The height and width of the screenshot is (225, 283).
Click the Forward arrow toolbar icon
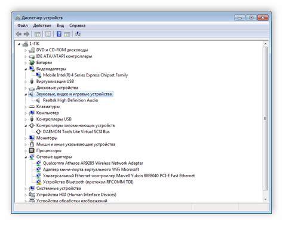[27, 34]
